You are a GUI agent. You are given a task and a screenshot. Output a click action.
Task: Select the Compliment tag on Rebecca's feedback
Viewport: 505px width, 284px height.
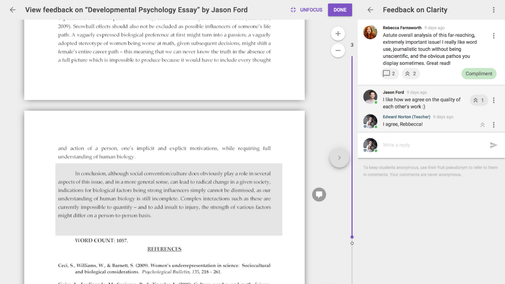point(479,73)
